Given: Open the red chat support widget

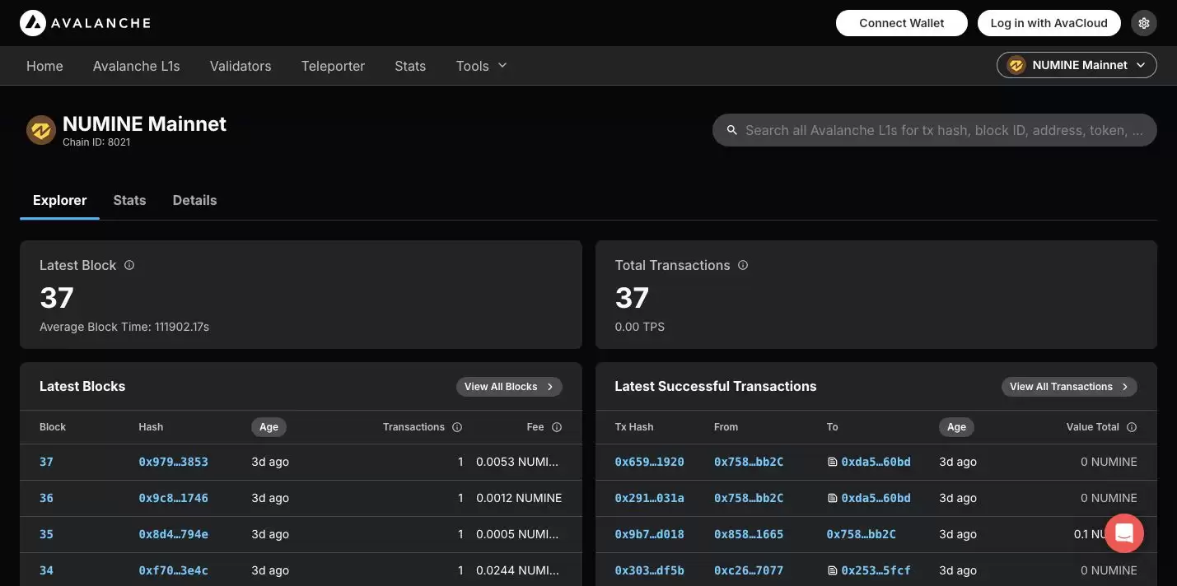Looking at the screenshot, I should 1123,533.
